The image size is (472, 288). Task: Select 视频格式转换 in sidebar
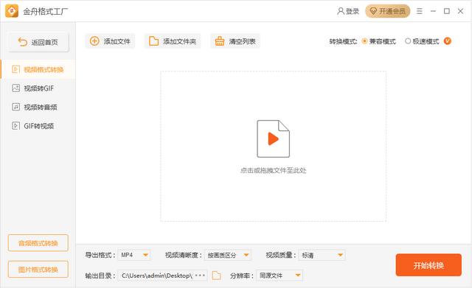point(38,69)
